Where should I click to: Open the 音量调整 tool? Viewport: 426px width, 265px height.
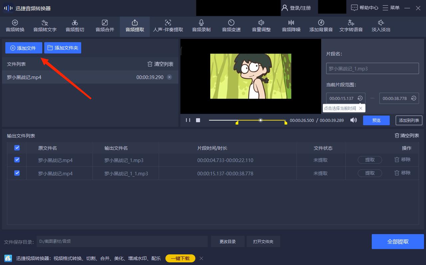coord(261,26)
